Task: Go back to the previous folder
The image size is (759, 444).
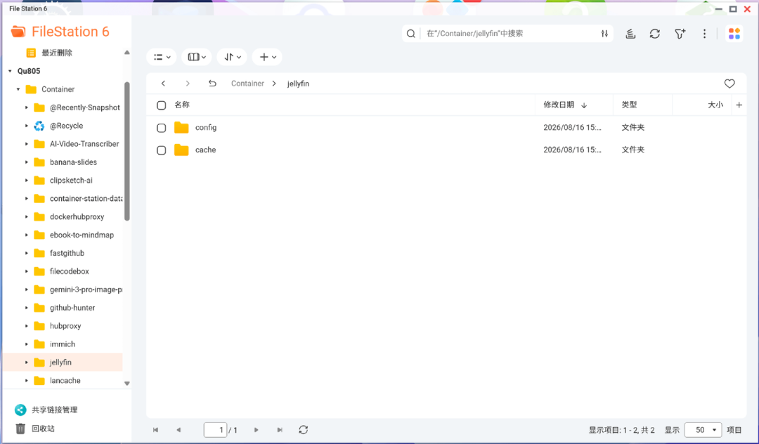Action: pyautogui.click(x=163, y=83)
